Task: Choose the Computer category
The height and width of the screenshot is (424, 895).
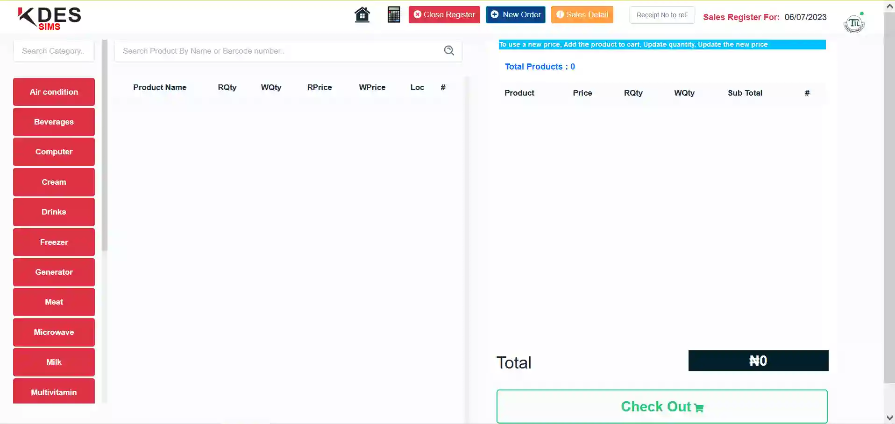Action: (54, 152)
